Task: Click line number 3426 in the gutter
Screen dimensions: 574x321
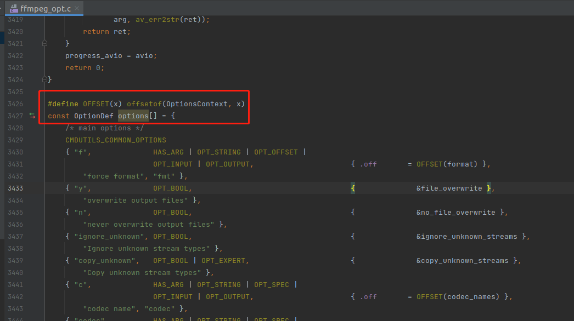Action: [x=15, y=104]
